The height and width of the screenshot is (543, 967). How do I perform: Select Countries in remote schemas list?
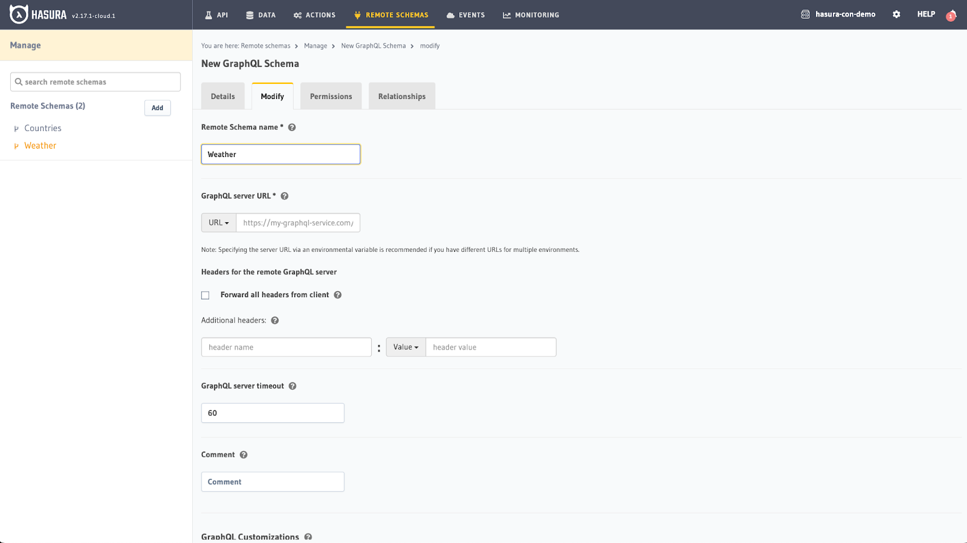click(42, 128)
